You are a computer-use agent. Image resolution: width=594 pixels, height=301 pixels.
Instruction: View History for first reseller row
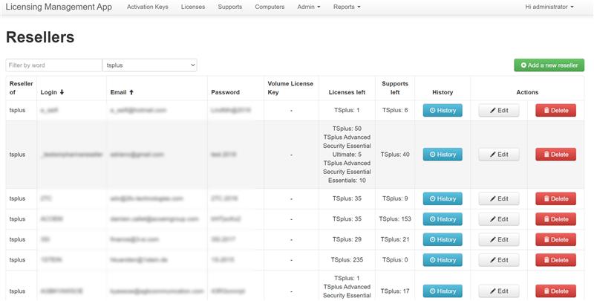click(x=443, y=110)
